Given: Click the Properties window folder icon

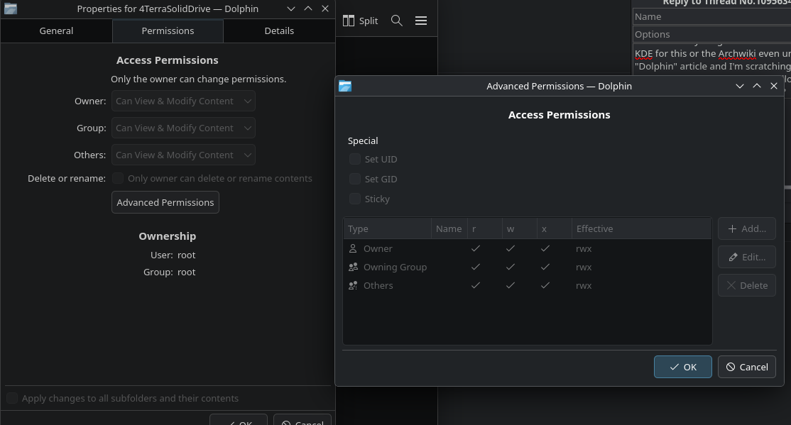Looking at the screenshot, I should point(11,9).
